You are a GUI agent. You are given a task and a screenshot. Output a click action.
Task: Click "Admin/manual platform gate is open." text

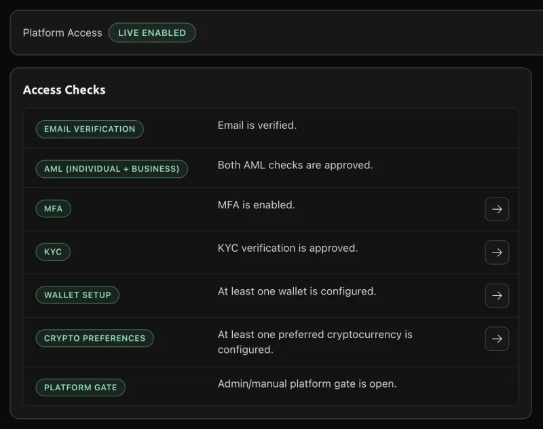pos(307,384)
